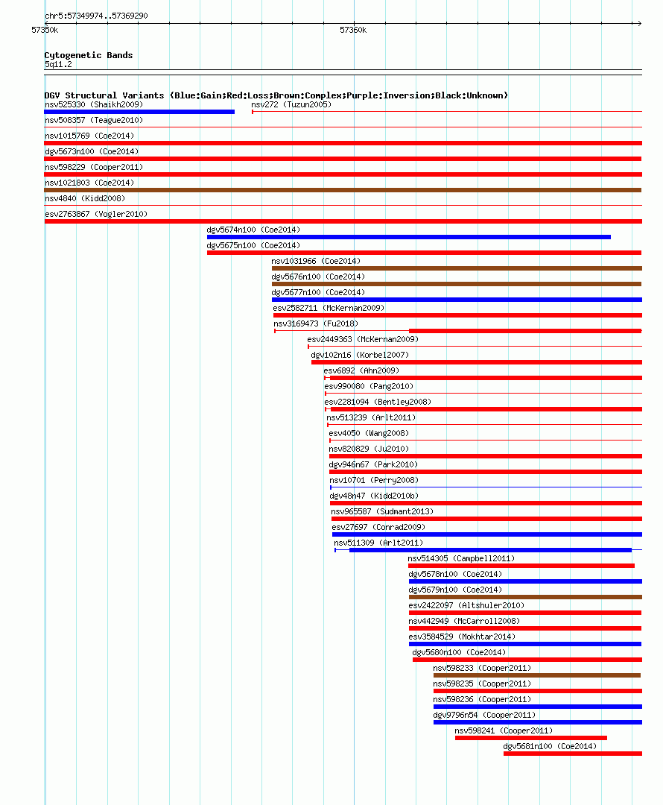This screenshot has height=805, width=663.
Task: Select nsv598241 (Cooper2011) label
Action: click(x=504, y=731)
